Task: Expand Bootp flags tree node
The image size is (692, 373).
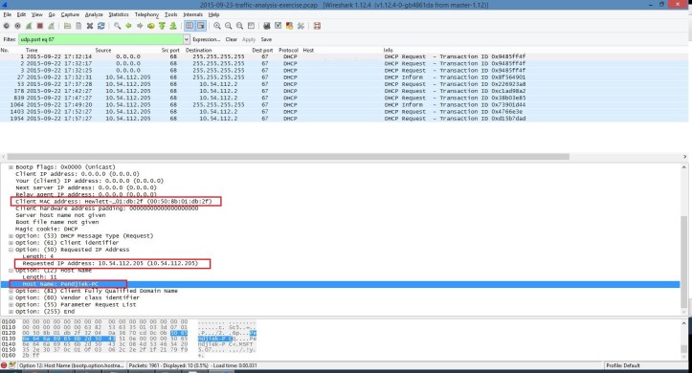Action: click(11, 167)
